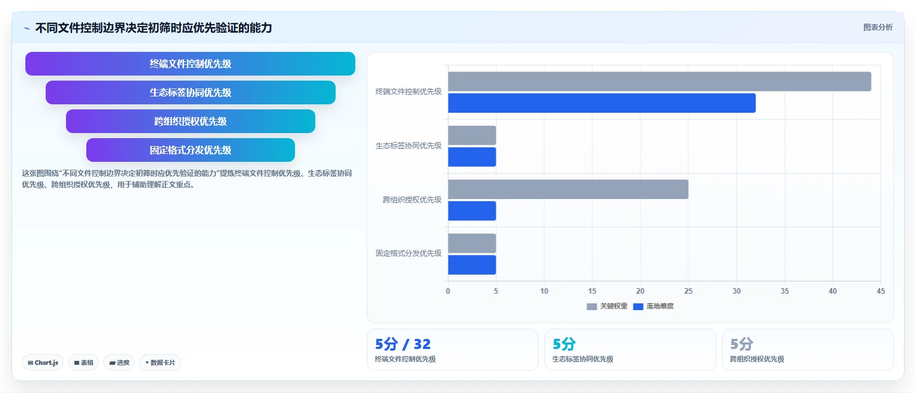The width and height of the screenshot is (916, 393).
Task: Click the 生态标签协同优先级 chart axis label
Action: [x=408, y=145]
